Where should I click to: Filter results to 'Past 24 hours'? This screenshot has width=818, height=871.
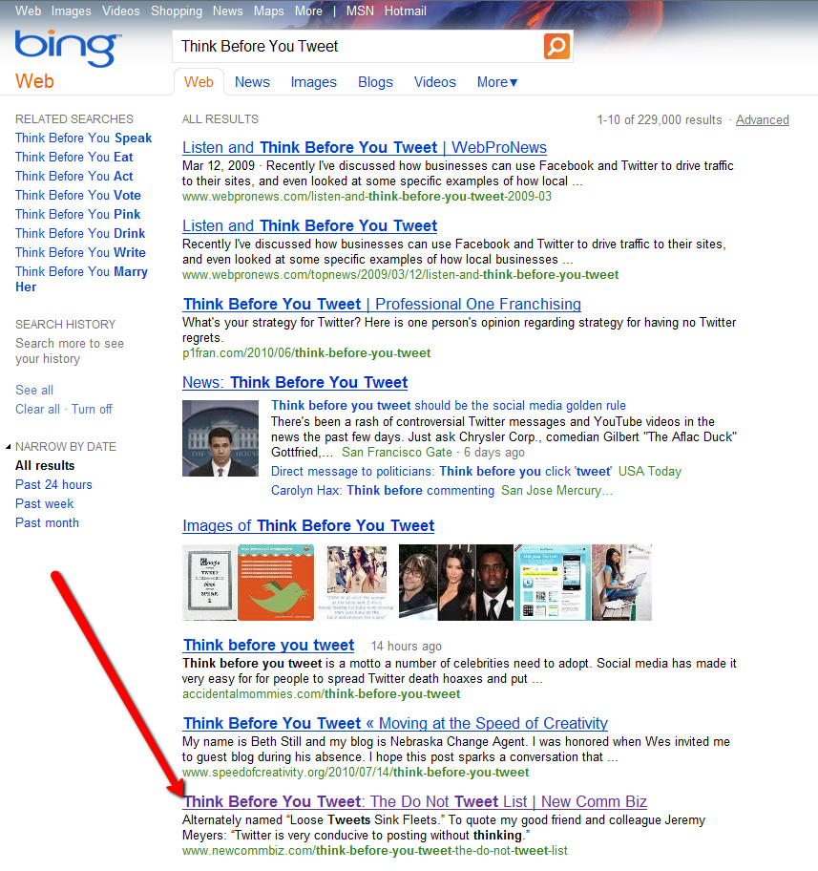pyautogui.click(x=53, y=484)
